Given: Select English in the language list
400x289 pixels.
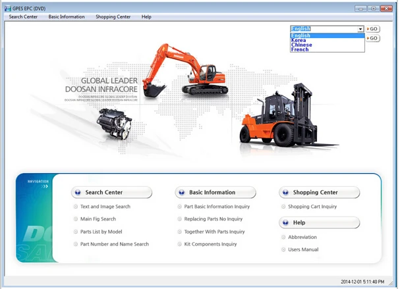Looking at the screenshot, I should pos(328,36).
